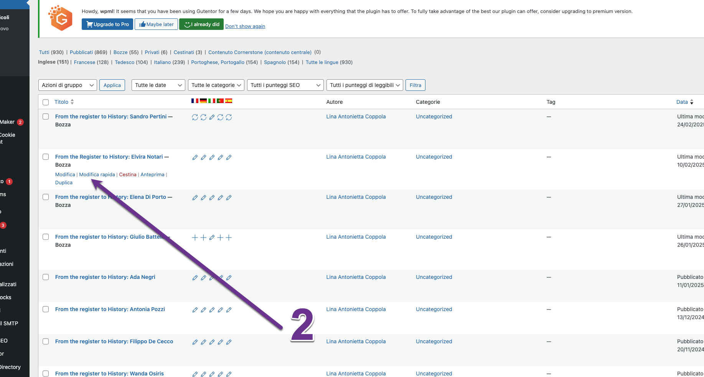Viewport: 704px width, 377px height.
Task: Toggle the select-all checkbox beside Titolo
Action: coord(46,102)
